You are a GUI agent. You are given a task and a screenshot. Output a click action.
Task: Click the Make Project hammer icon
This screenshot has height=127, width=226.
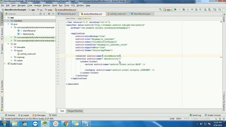coord(160,10)
